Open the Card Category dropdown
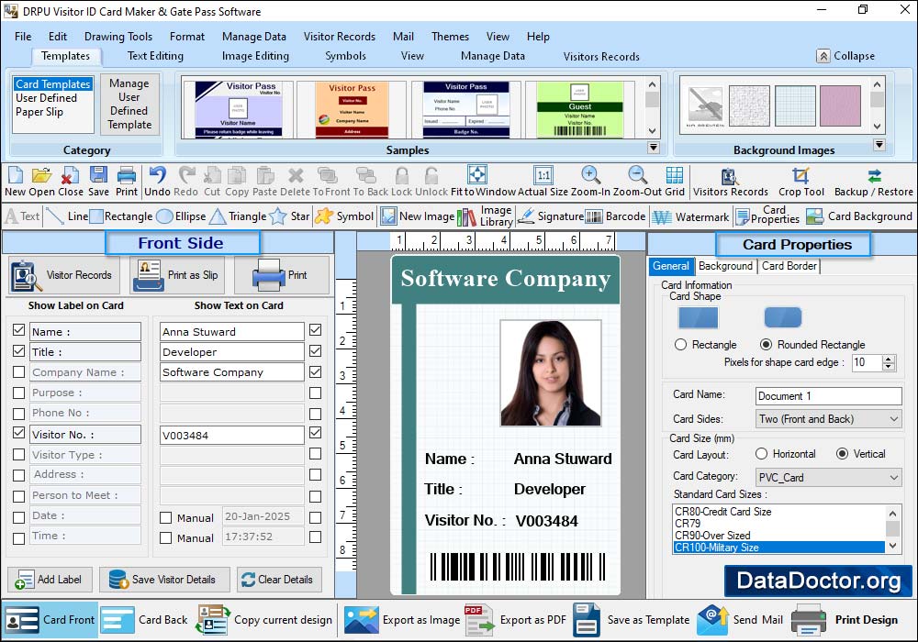Image resolution: width=918 pixels, height=642 pixels. (x=828, y=477)
